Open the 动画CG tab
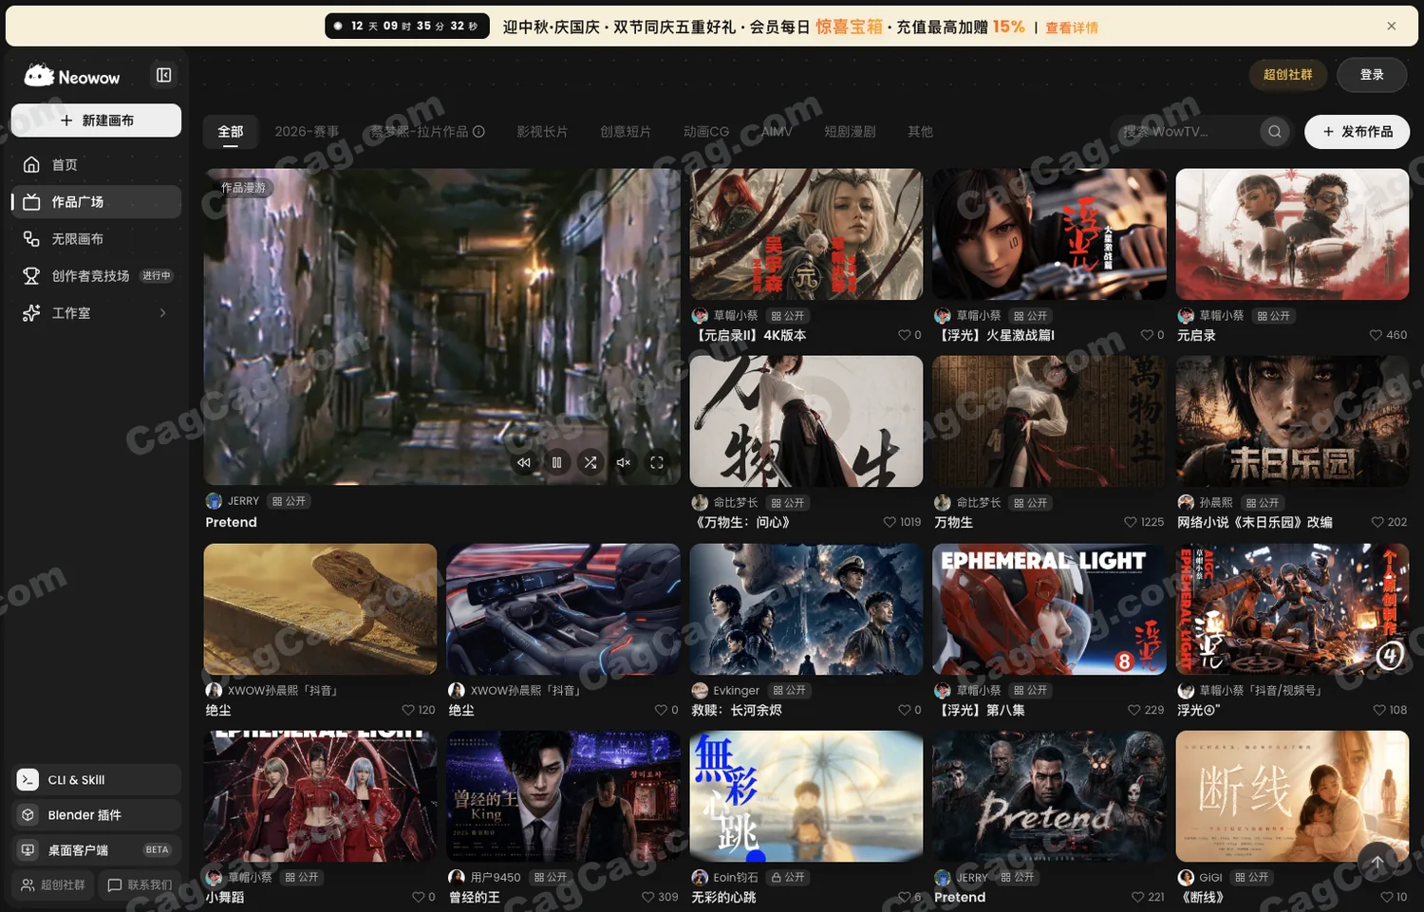1424x912 pixels. (x=706, y=132)
